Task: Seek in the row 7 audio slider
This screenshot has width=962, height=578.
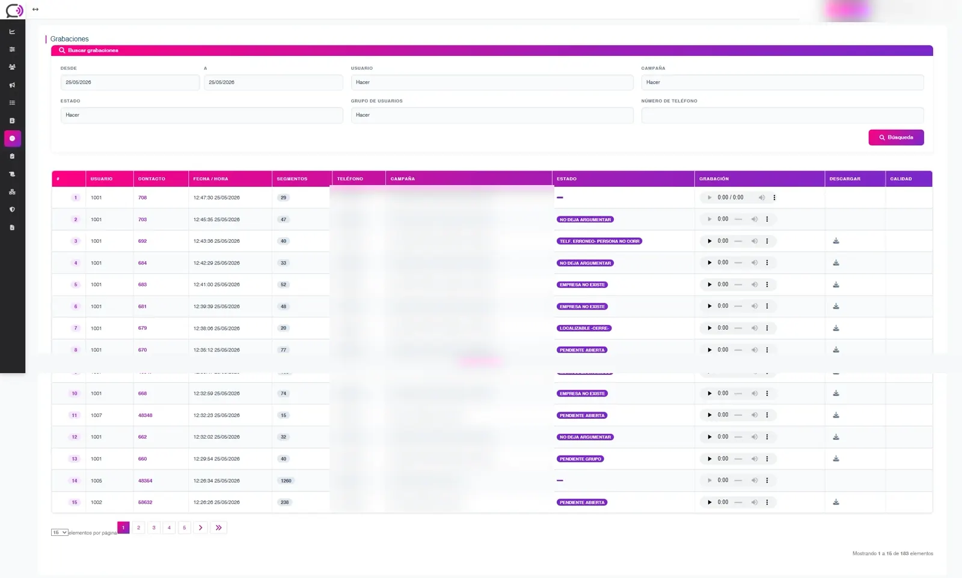Action: tap(738, 328)
